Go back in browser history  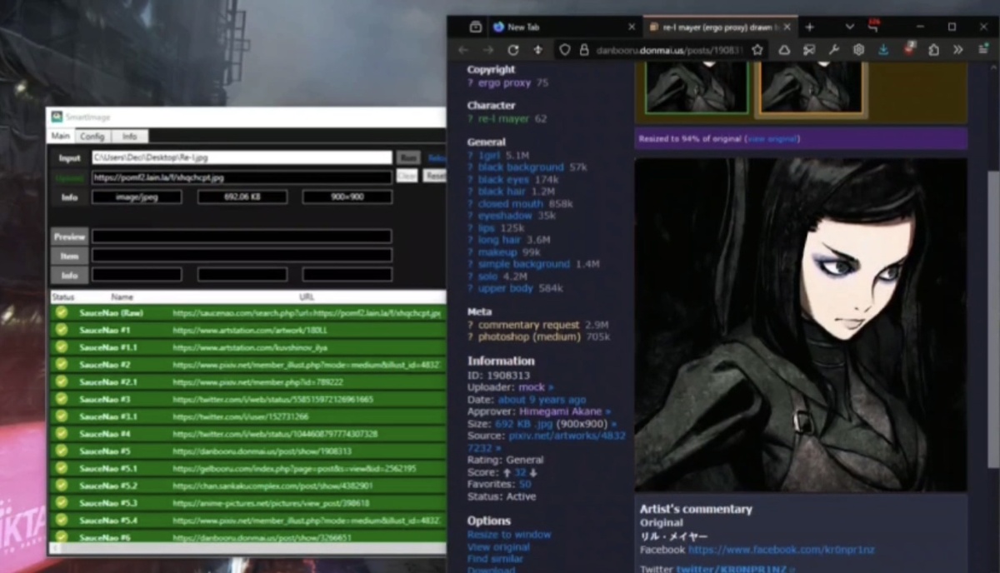pyautogui.click(x=464, y=50)
